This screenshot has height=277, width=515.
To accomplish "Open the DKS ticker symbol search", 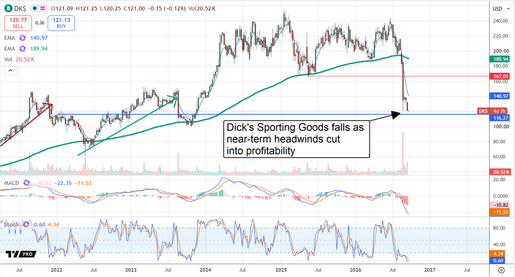I will click(19, 8).
